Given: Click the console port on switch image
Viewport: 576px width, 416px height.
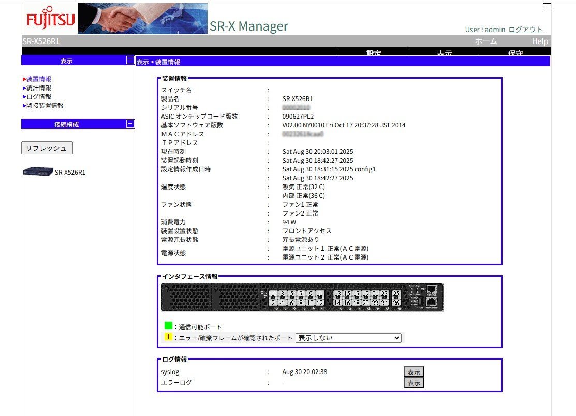Looking at the screenshot, I should tap(432, 290).
